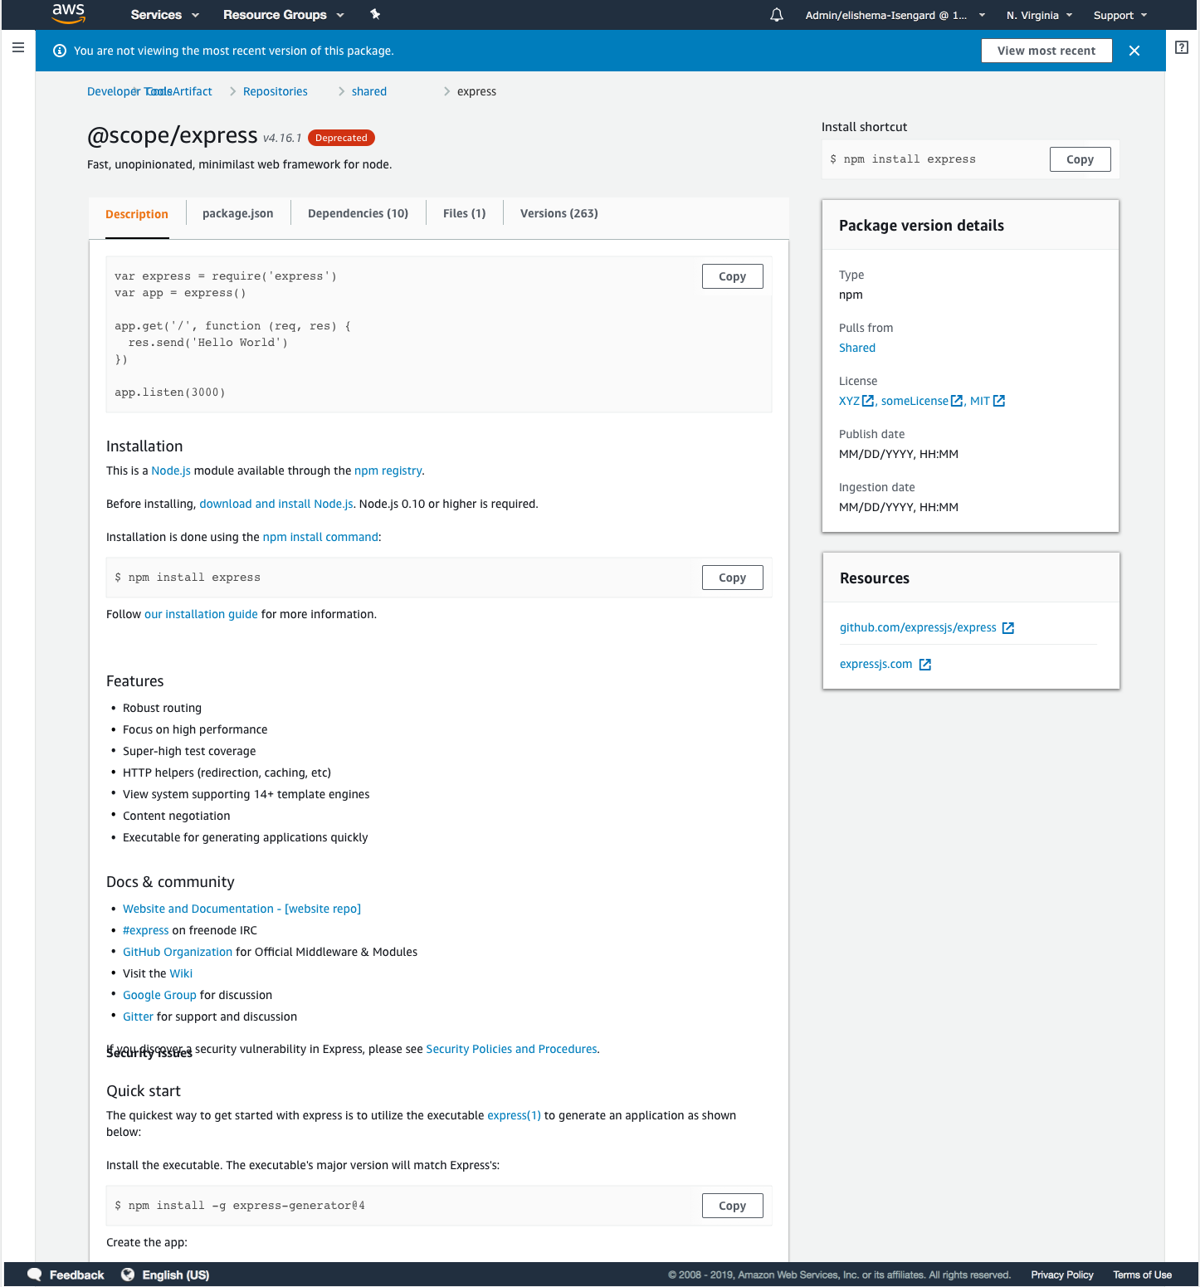
Task: Open github.com/expressjs/express resource link
Action: [927, 627]
